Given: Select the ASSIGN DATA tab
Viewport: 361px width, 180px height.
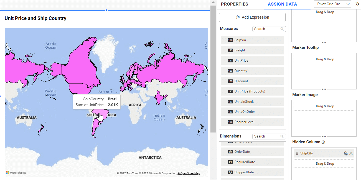Looking at the screenshot, I should click(282, 4).
